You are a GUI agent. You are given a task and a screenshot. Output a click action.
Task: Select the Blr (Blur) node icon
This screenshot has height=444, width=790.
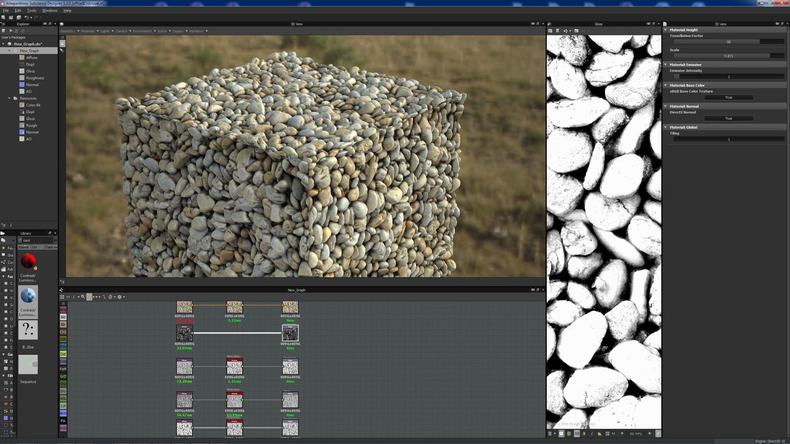[x=63, y=324]
